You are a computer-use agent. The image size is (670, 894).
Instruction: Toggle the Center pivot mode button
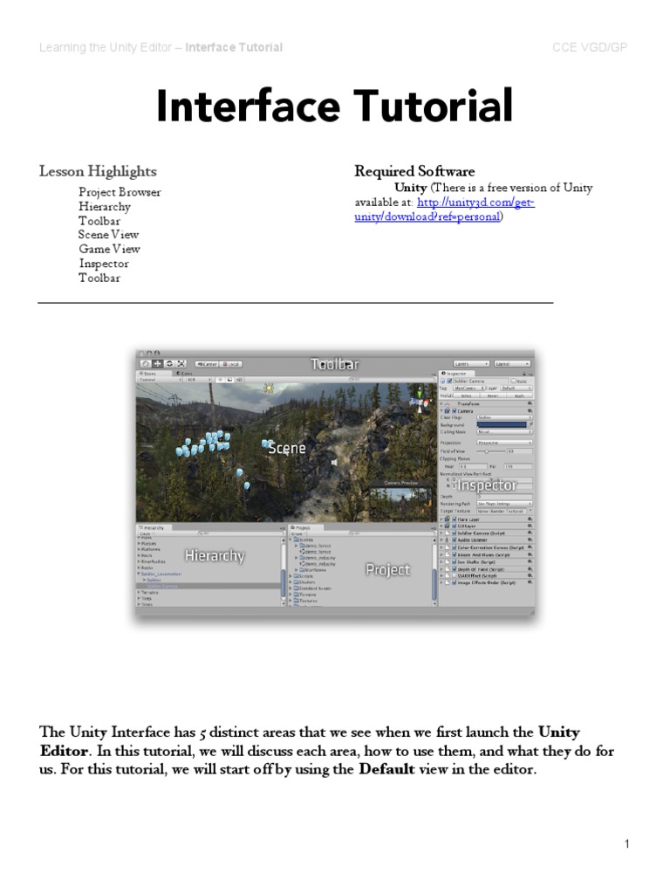click(207, 364)
